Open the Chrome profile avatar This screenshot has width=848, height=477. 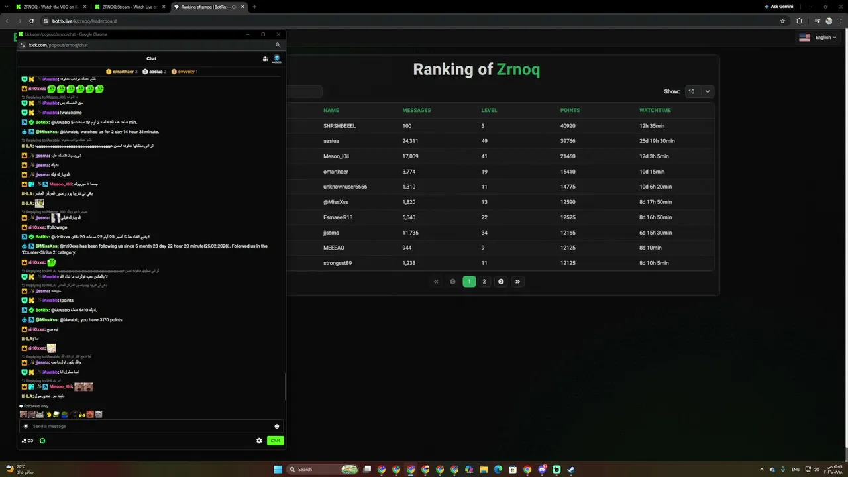829,21
